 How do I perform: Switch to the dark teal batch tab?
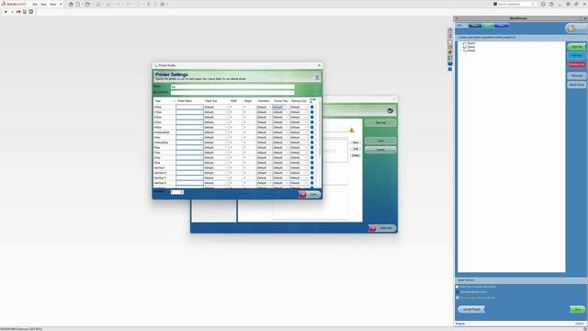click(x=475, y=26)
